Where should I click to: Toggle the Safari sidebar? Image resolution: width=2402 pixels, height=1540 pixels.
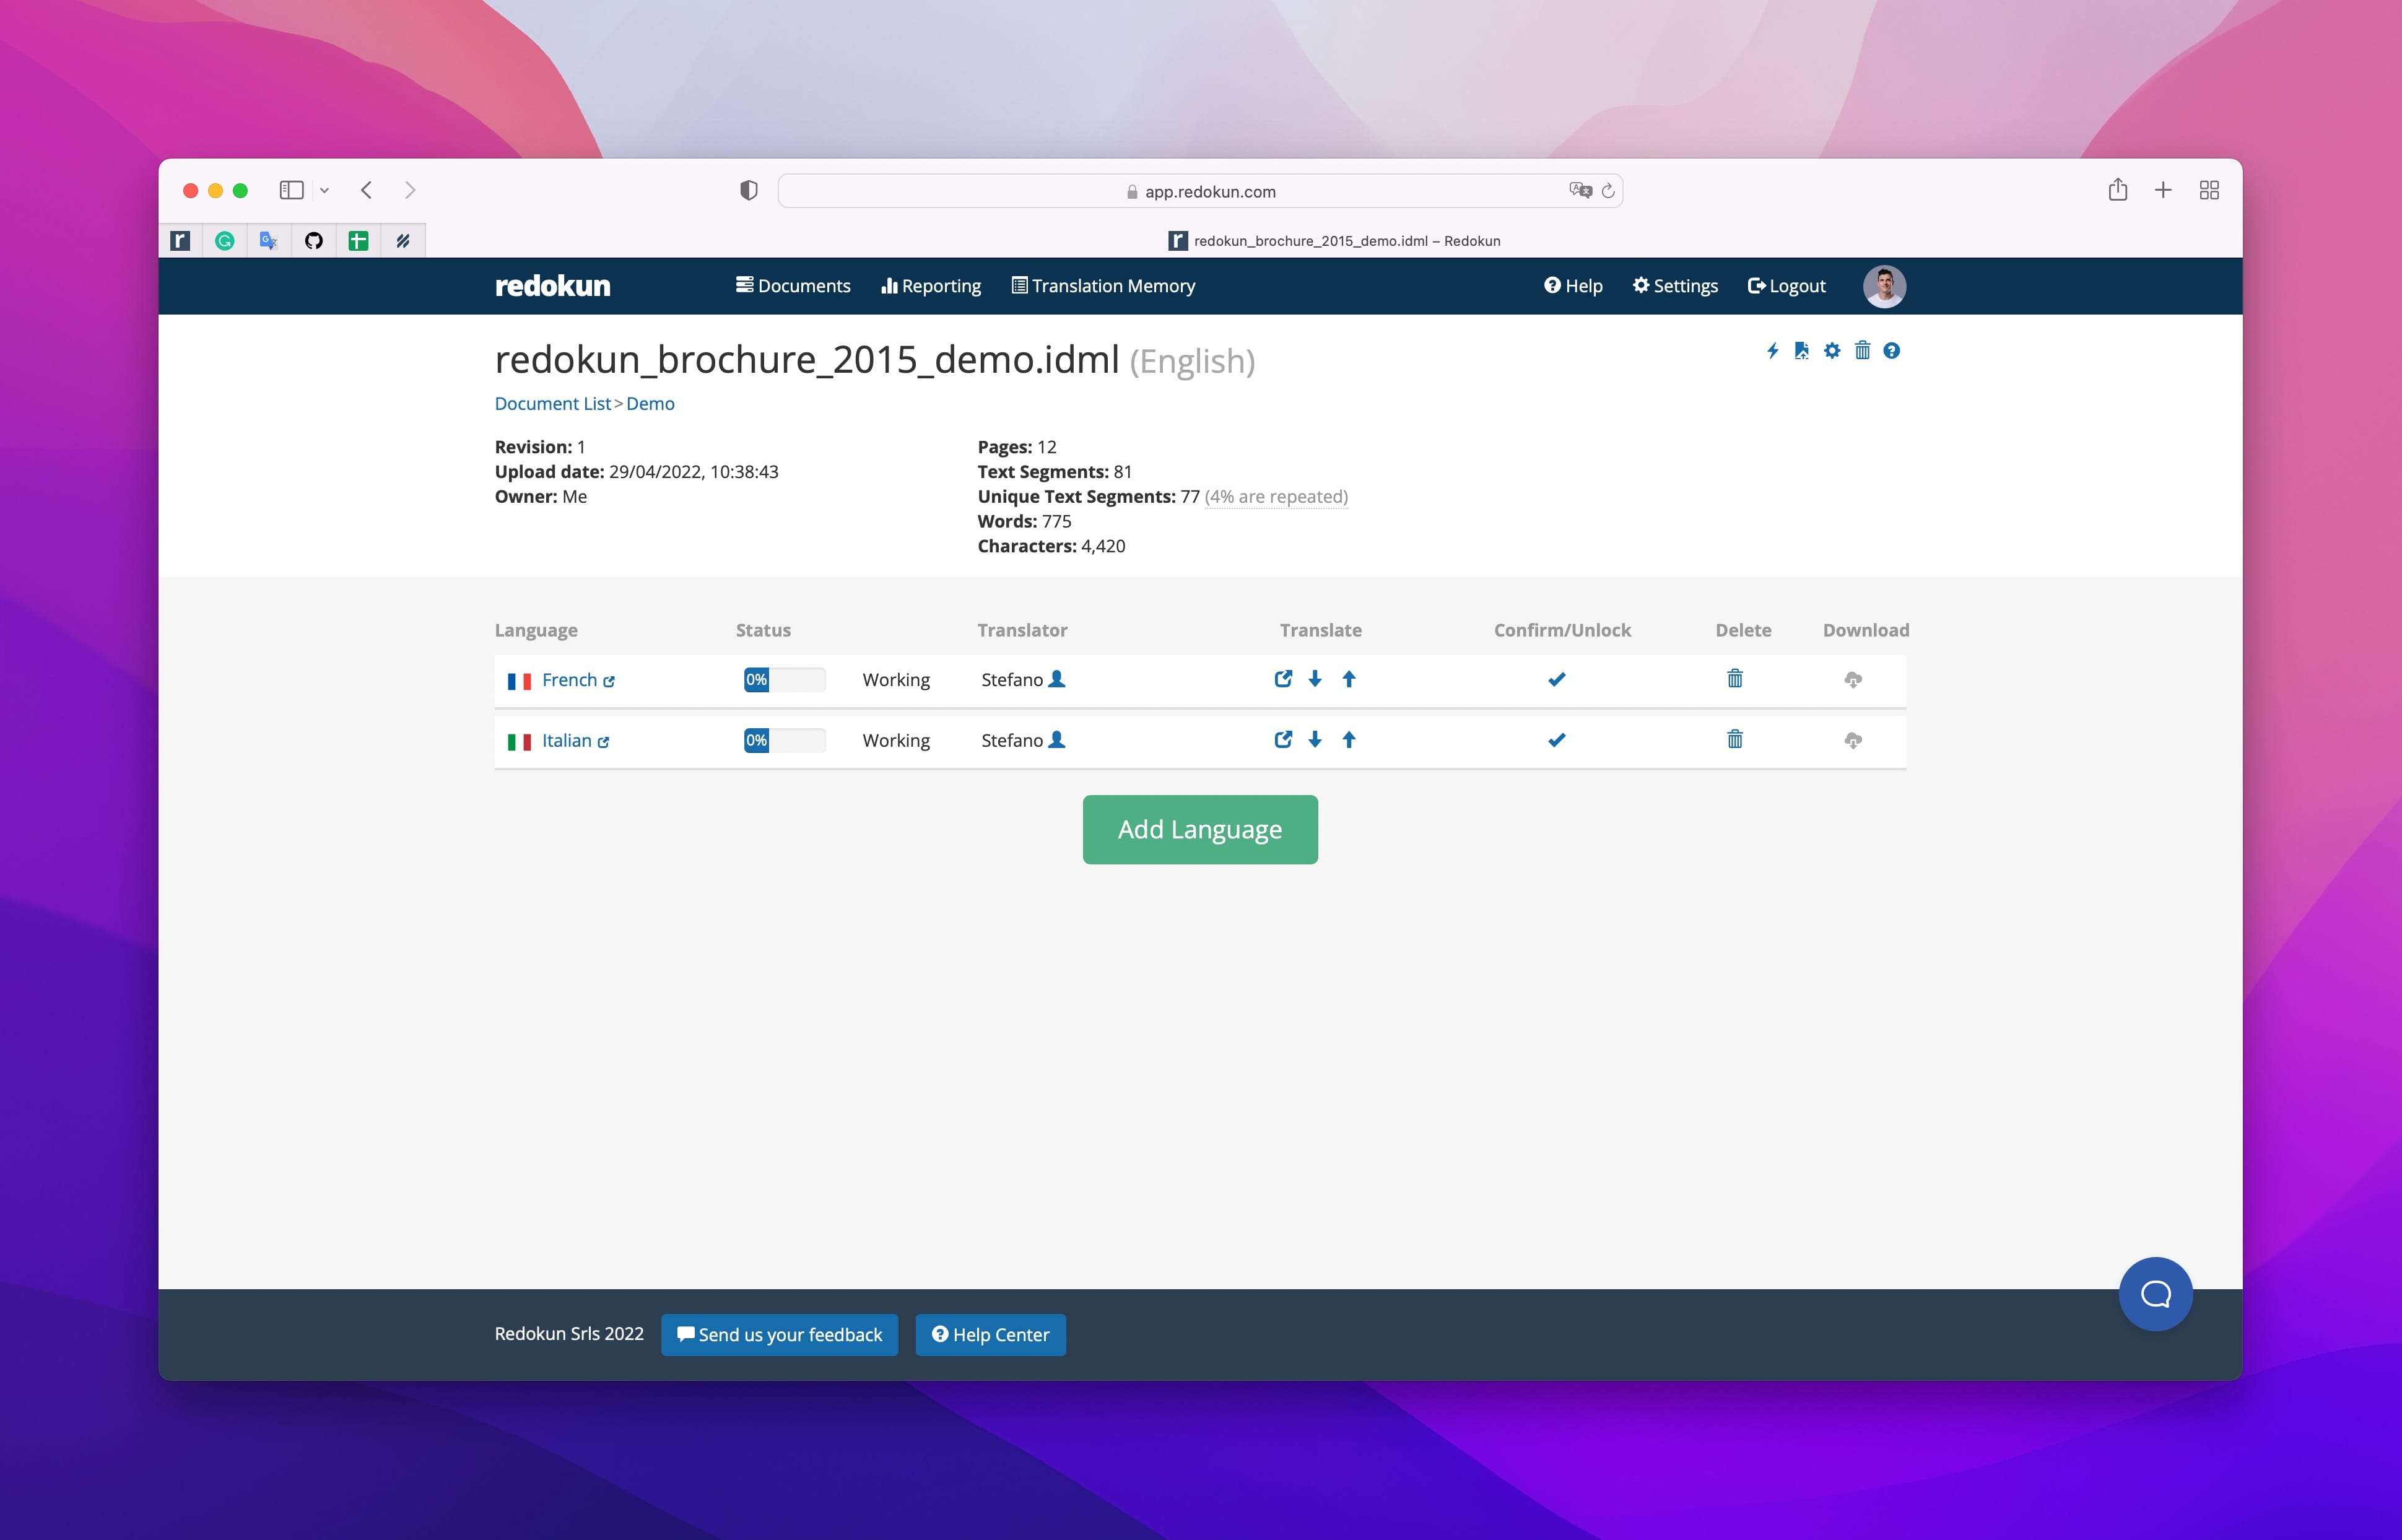(x=291, y=190)
